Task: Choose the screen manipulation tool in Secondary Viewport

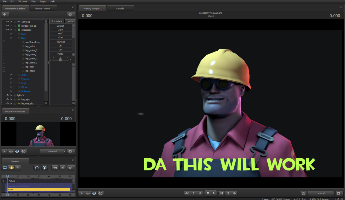Action: 23,151
